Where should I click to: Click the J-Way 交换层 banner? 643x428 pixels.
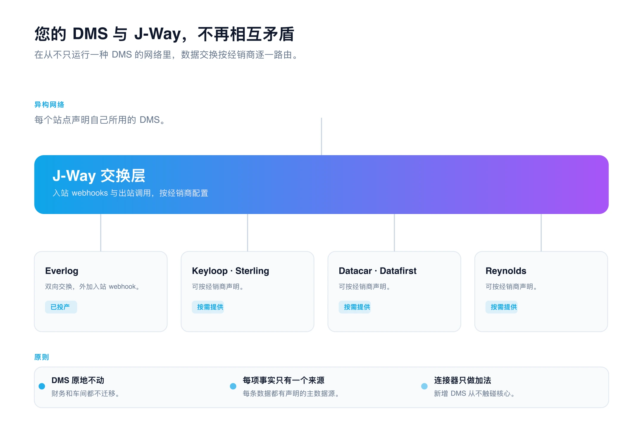pyautogui.click(x=321, y=184)
